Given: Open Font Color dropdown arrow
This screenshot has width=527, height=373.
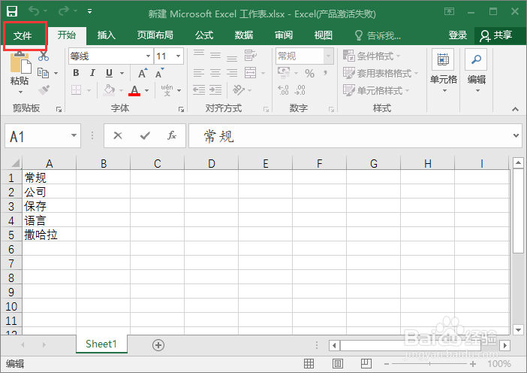Looking at the screenshot, I should coord(147,90).
